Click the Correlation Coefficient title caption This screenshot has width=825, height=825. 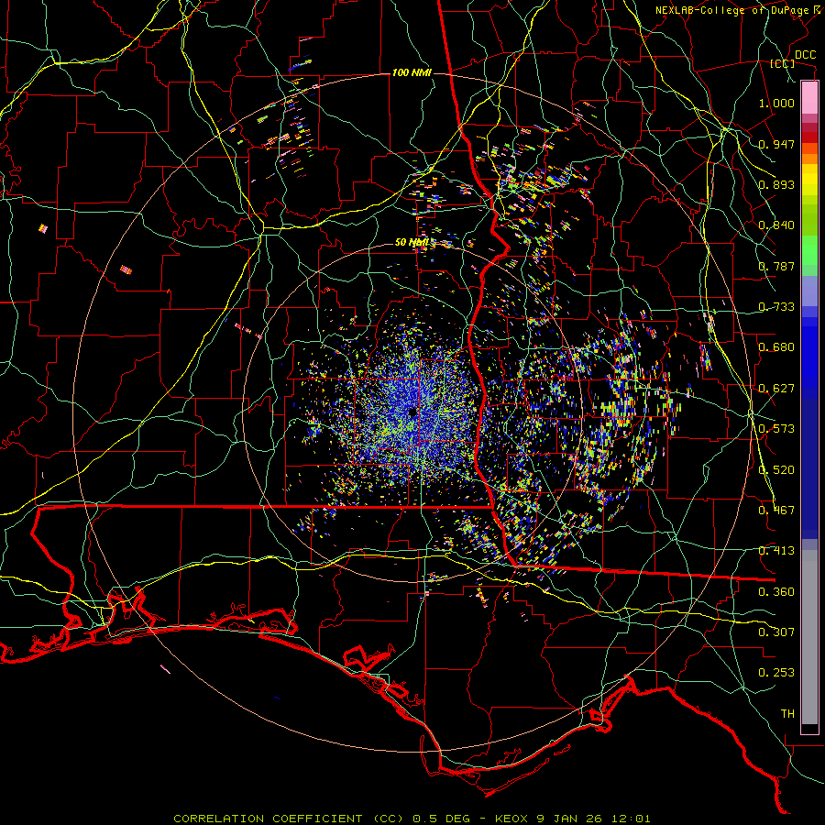412,819
